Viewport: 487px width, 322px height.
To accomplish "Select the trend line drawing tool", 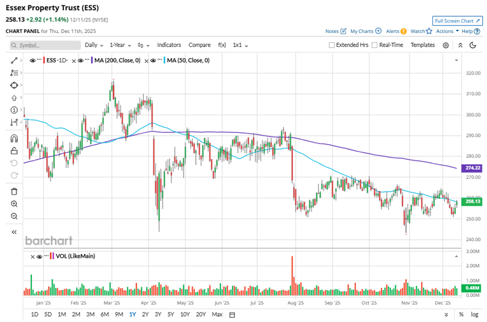I will tap(14, 61).
